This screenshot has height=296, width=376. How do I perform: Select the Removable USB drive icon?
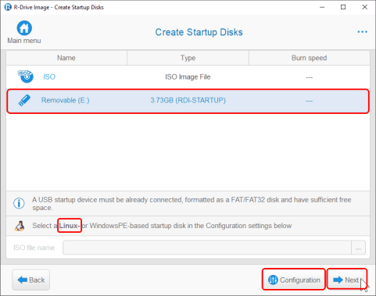pos(24,101)
